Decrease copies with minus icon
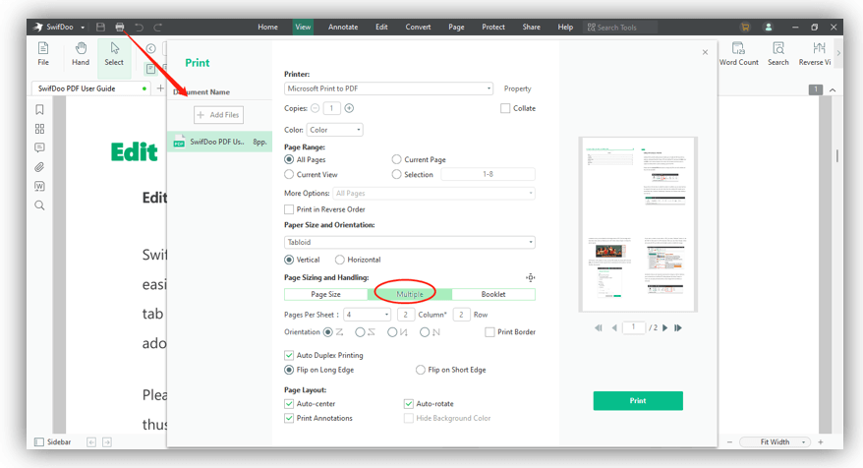This screenshot has width=863, height=468. click(x=315, y=108)
